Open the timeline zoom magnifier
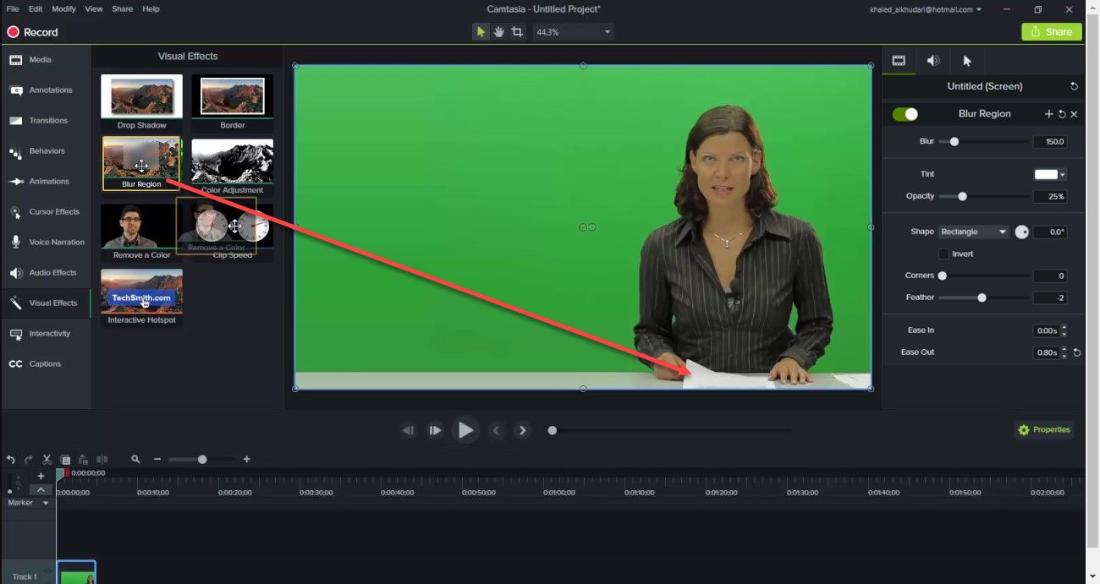 tap(135, 460)
